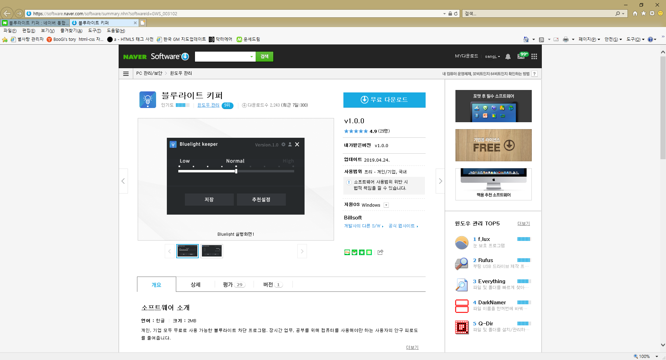Switch to the 개요 tab
The image size is (666, 360).
click(156, 285)
